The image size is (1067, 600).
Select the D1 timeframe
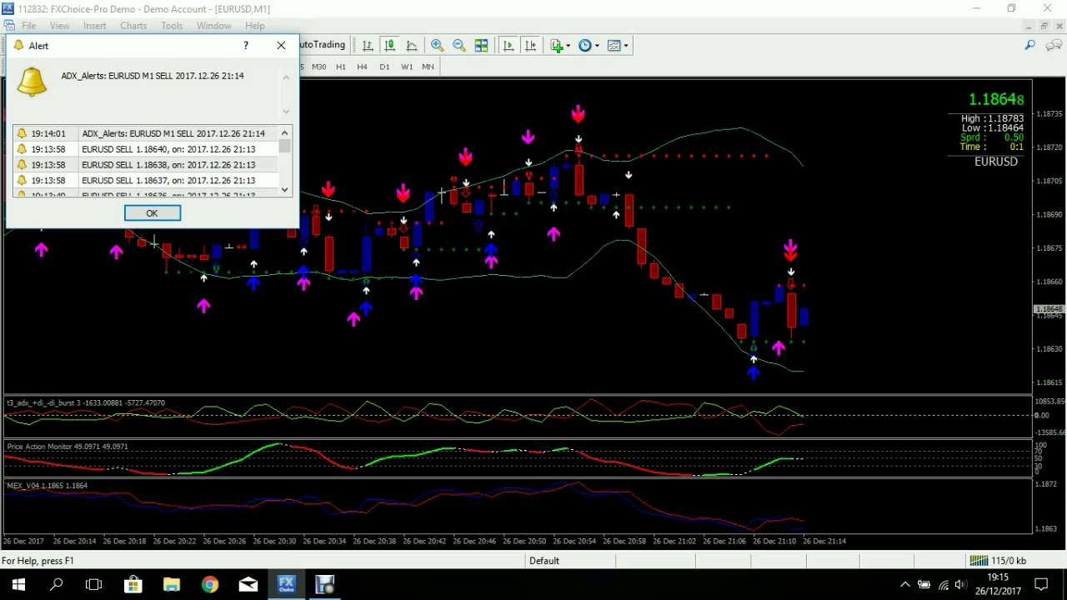[x=384, y=67]
